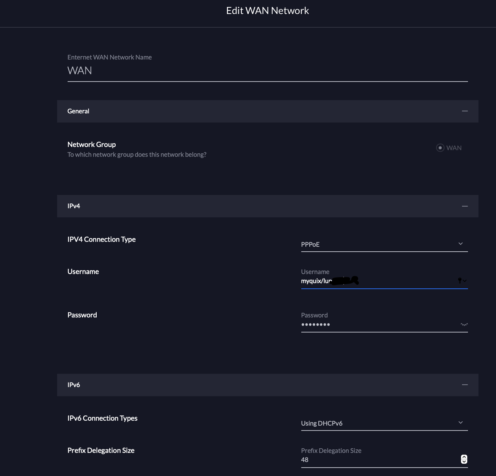
Task: Focus the Prefix Delegation Size field
Action: [x=378, y=460]
